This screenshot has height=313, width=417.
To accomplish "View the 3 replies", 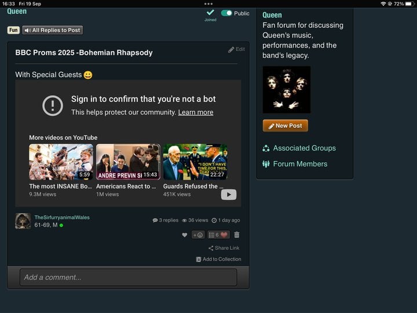I will (166, 220).
